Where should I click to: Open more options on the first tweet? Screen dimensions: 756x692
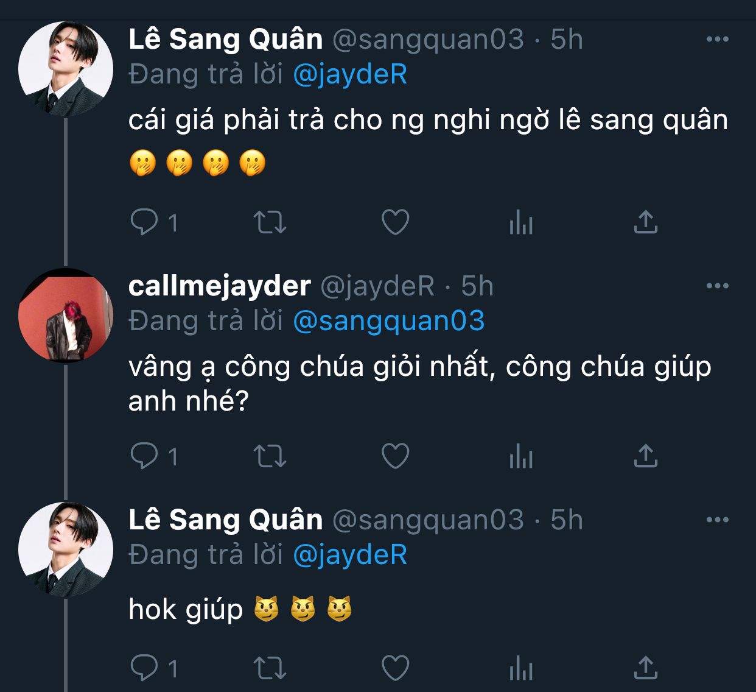tap(717, 40)
